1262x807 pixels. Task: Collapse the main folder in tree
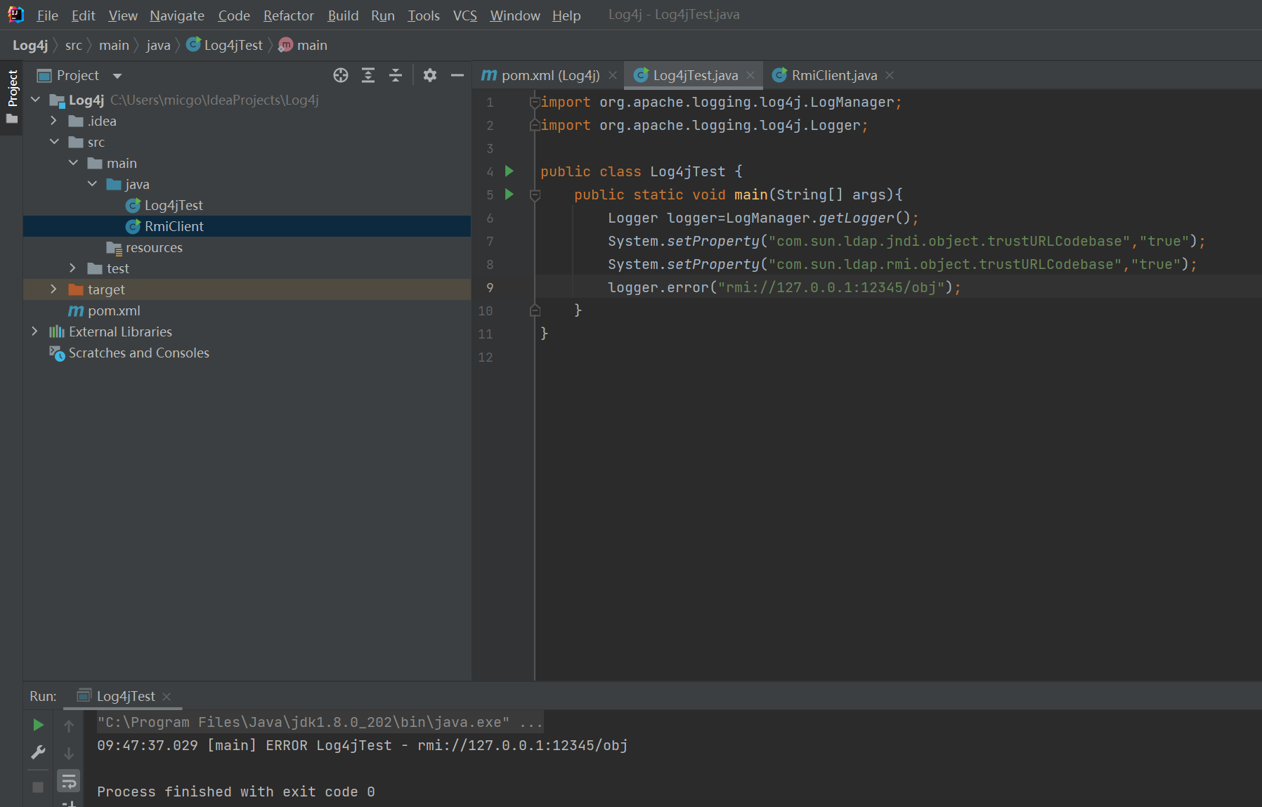pos(73,163)
